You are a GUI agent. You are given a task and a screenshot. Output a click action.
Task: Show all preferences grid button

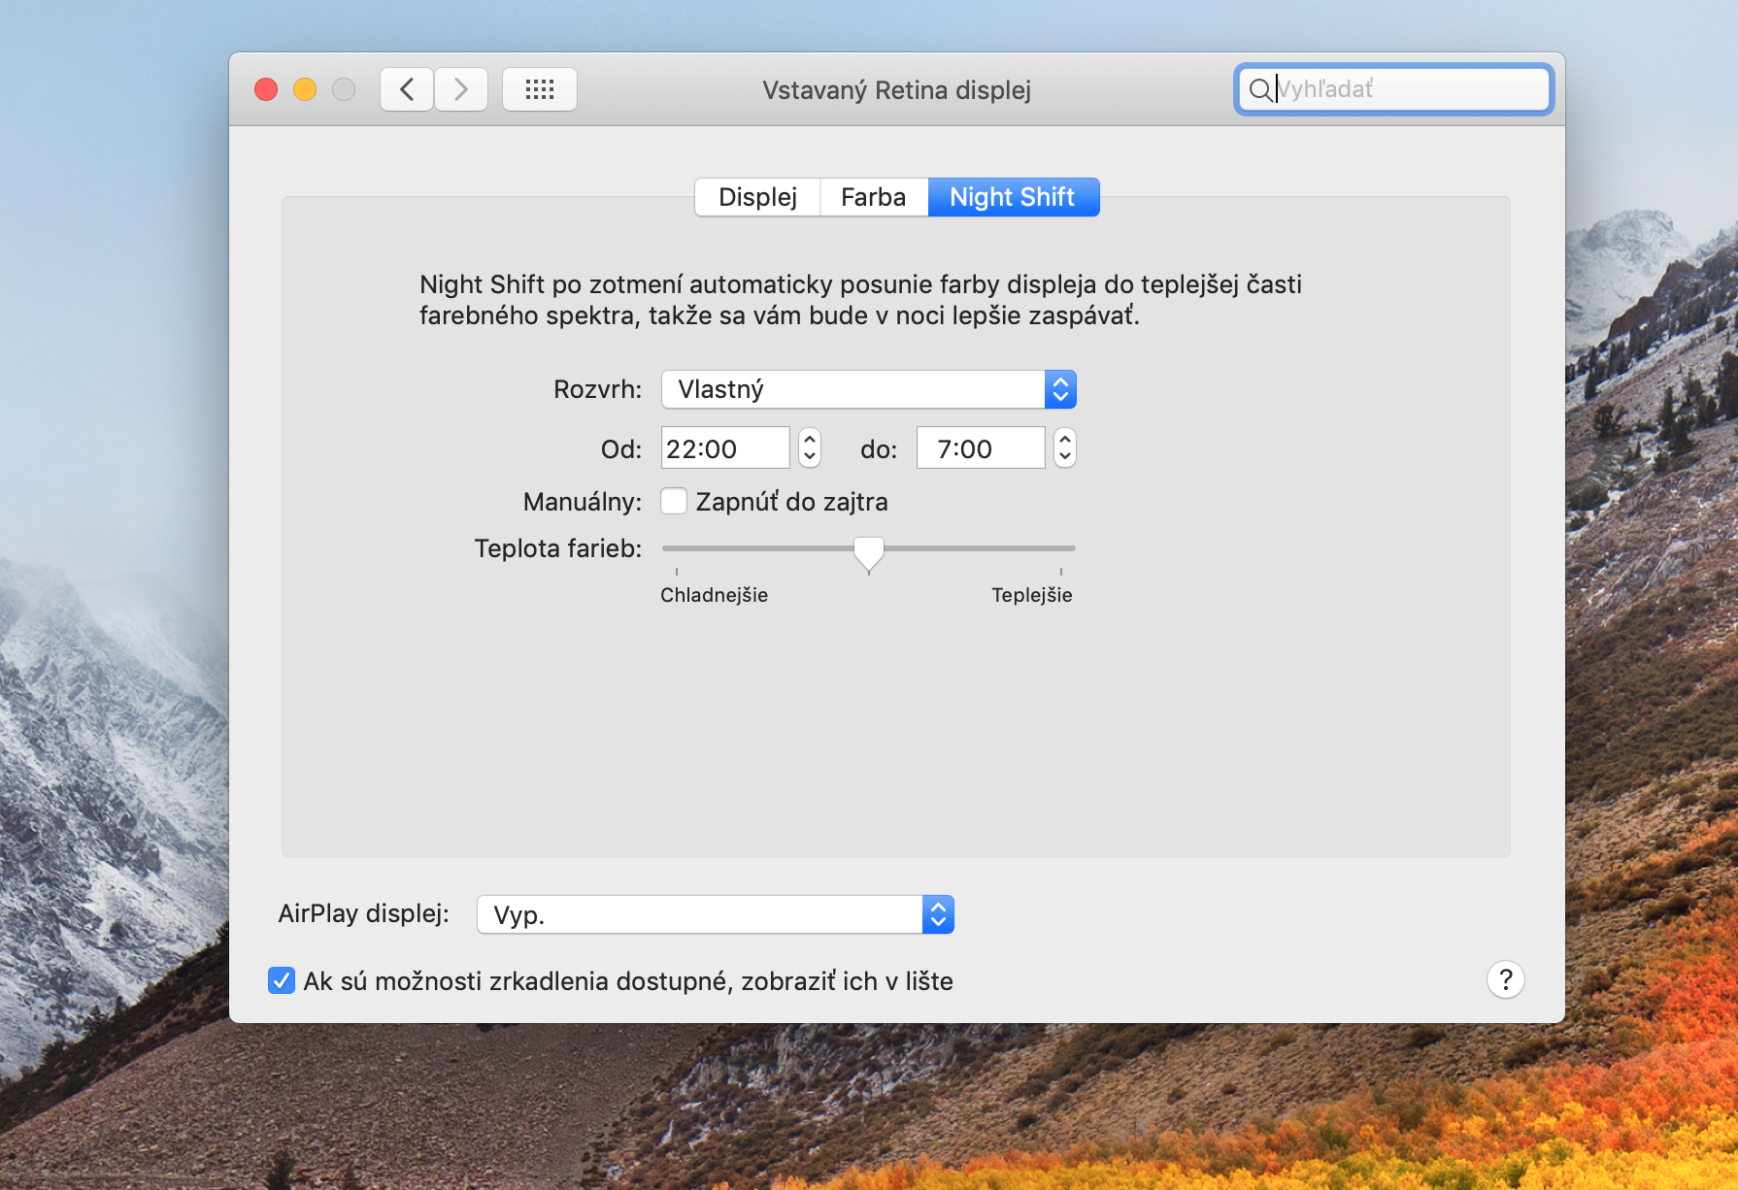click(540, 89)
